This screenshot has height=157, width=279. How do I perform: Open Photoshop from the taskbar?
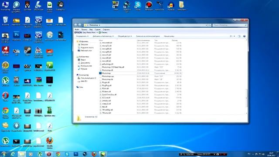[x=76, y=154]
